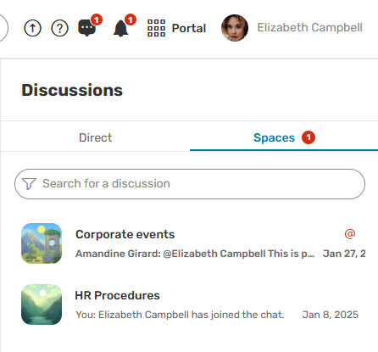Switch to the Direct tab
The width and height of the screenshot is (378, 352).
click(x=95, y=137)
